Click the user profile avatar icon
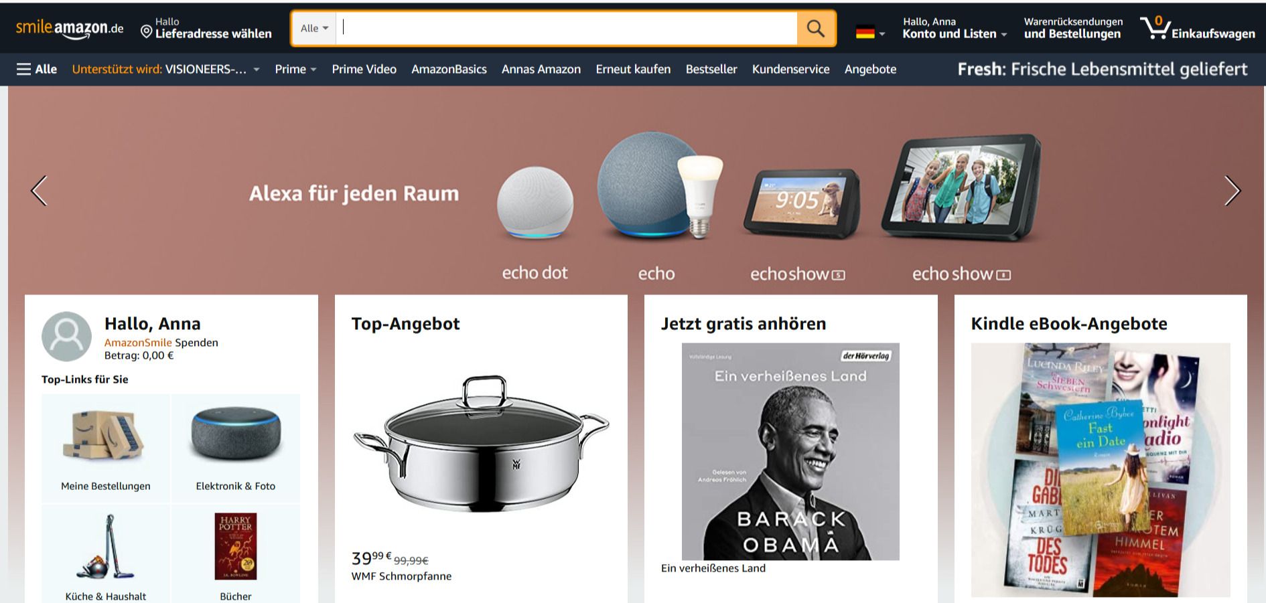Image resolution: width=1266 pixels, height=603 pixels. click(x=66, y=336)
